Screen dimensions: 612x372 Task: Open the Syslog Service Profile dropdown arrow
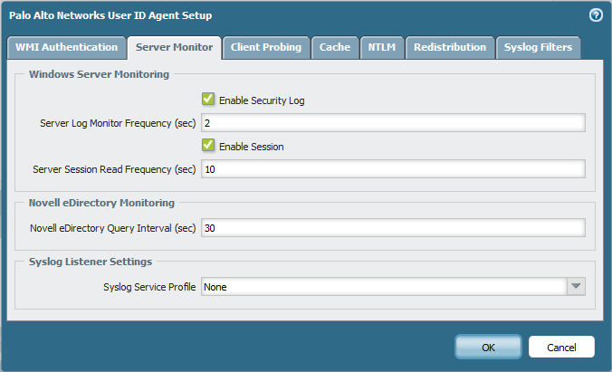click(x=576, y=287)
